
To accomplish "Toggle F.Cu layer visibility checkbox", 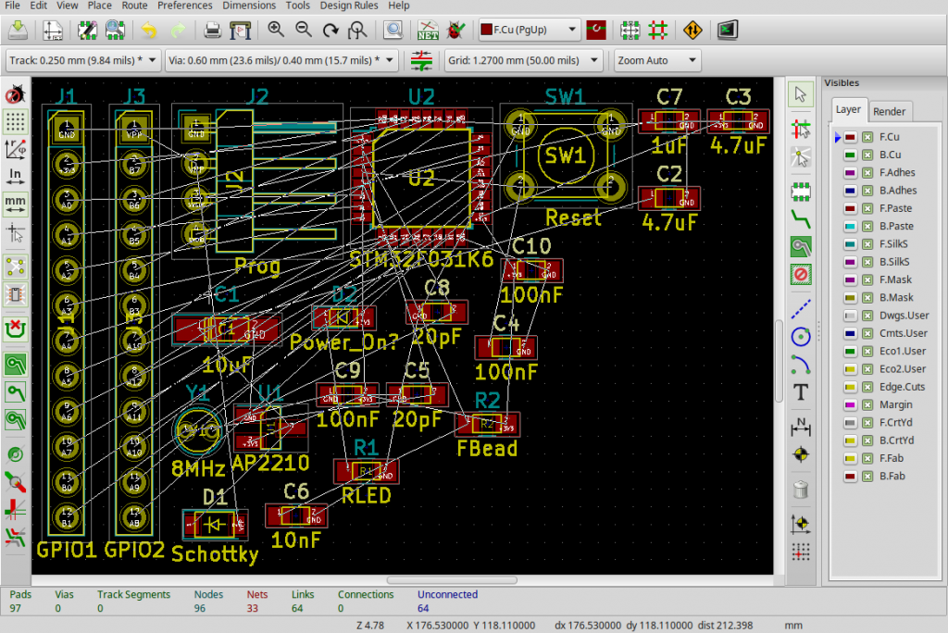I will coord(867,137).
